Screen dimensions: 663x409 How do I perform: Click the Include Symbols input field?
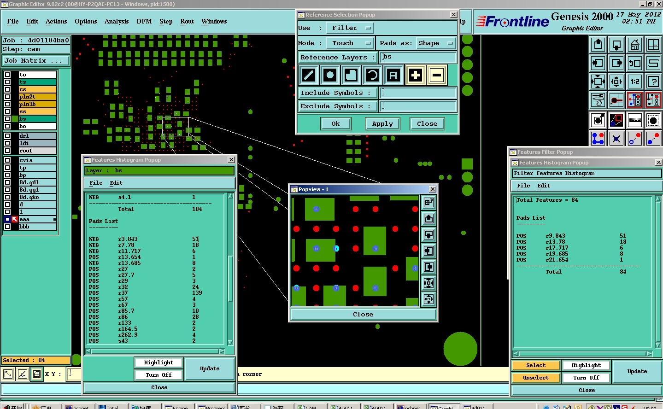point(418,93)
